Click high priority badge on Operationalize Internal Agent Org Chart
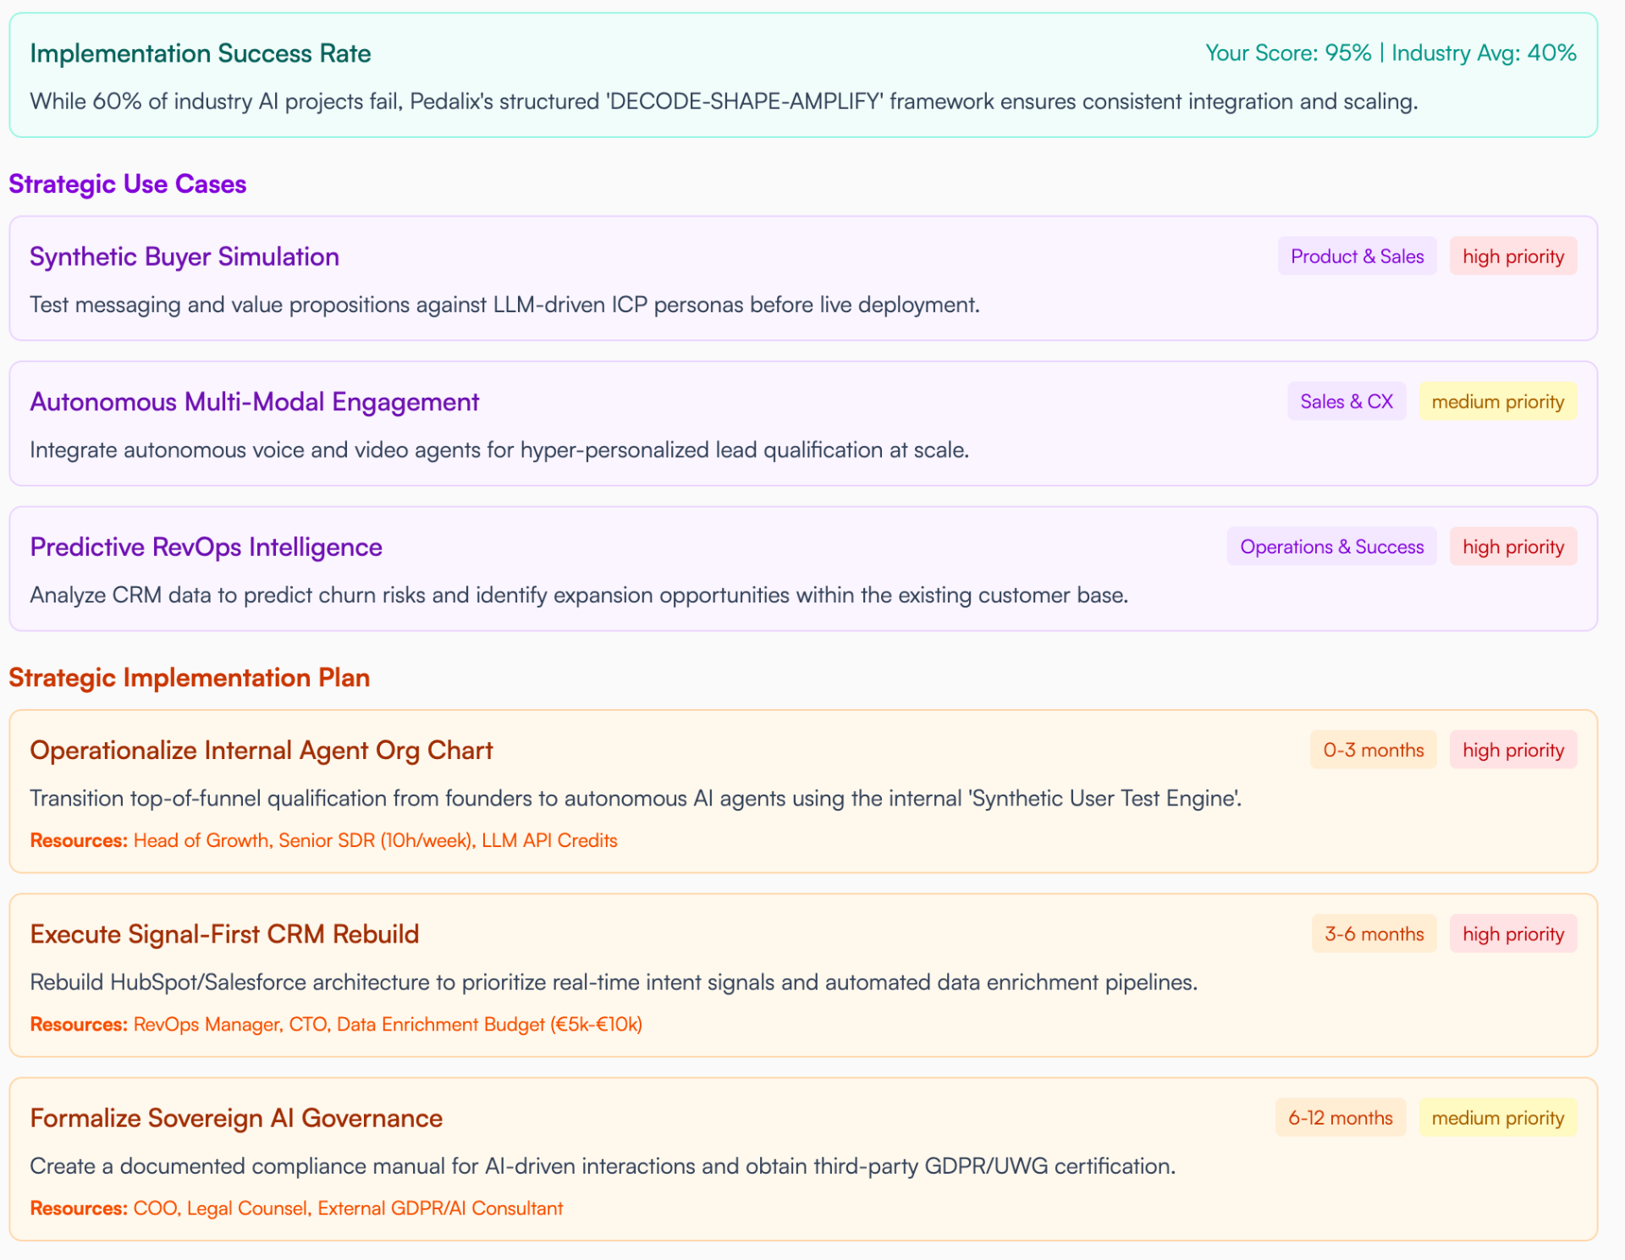Viewport: 1625px width, 1260px height. click(x=1513, y=750)
